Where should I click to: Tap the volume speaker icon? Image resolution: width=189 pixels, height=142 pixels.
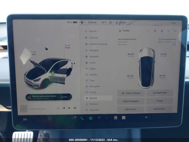(146, 117)
